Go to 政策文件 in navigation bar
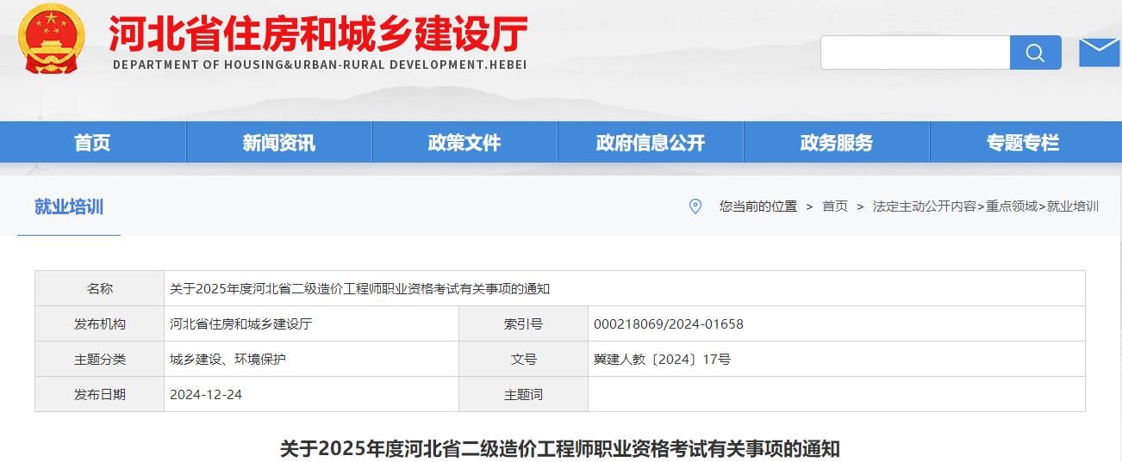This screenshot has height=462, width=1122. (464, 143)
